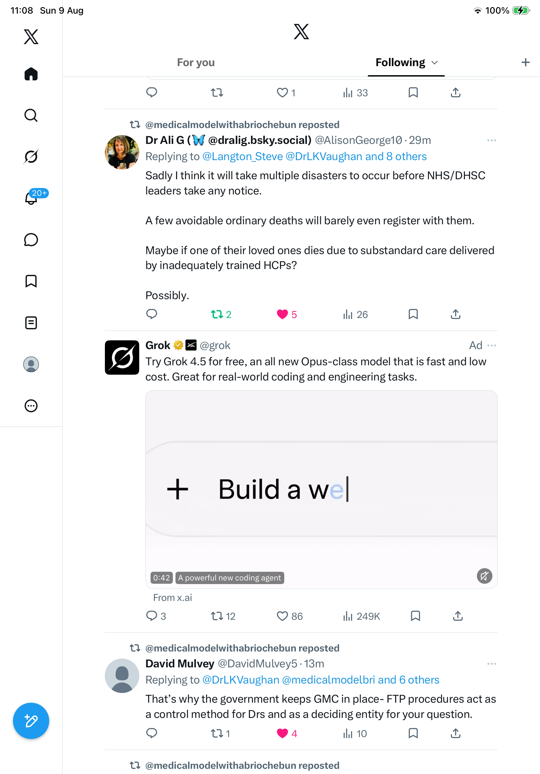Open Bookmarks in the sidebar

point(31,281)
